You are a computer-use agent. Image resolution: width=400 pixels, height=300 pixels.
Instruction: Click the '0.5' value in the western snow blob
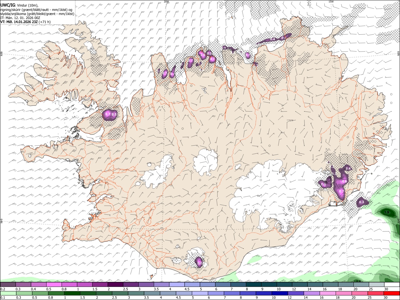click(x=114, y=114)
